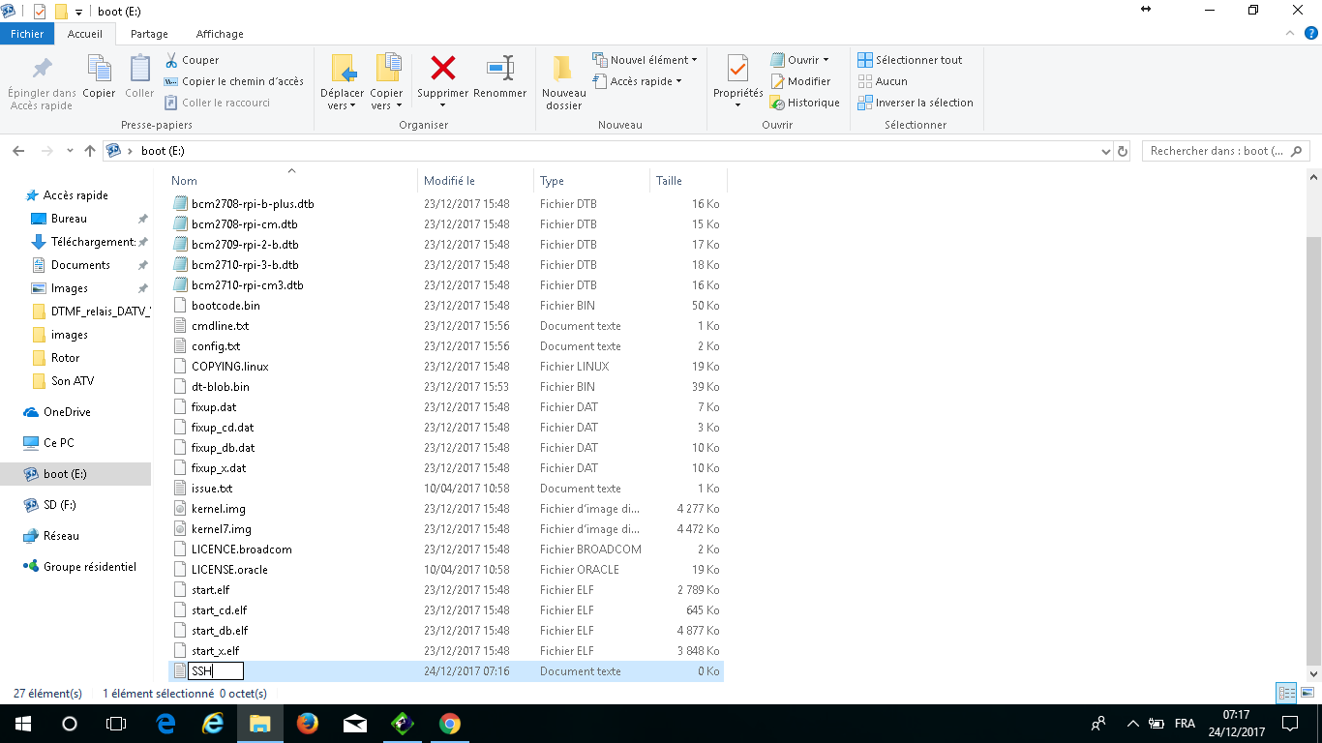
Task: Open the Partage ribbon tab
Action: pos(149,34)
